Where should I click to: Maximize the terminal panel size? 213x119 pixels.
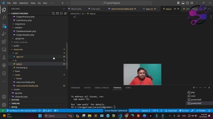pyautogui.click(x=205, y=88)
